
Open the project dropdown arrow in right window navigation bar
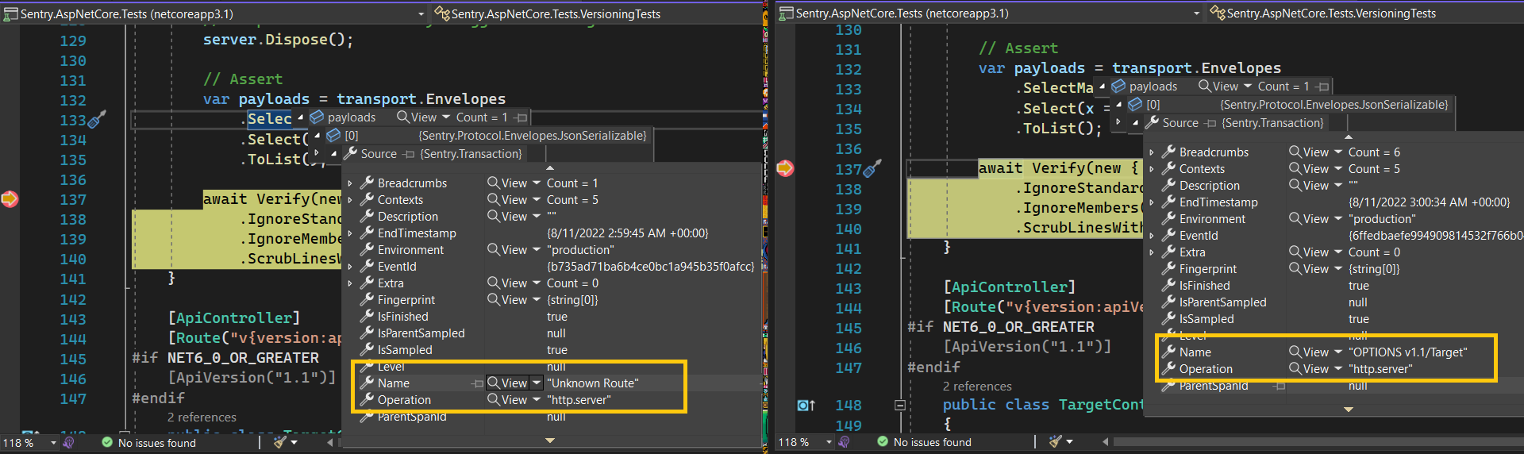point(1196,13)
